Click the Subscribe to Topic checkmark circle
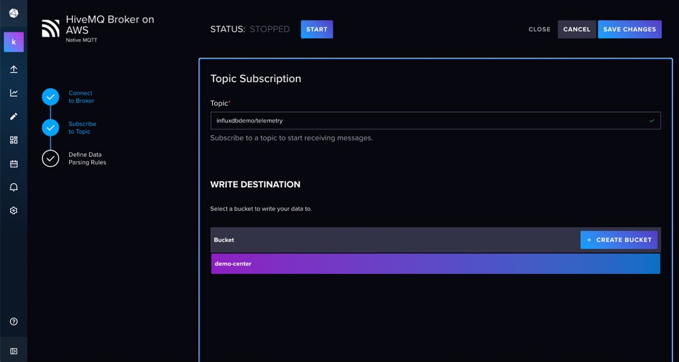This screenshot has height=362, width=679. [x=50, y=128]
